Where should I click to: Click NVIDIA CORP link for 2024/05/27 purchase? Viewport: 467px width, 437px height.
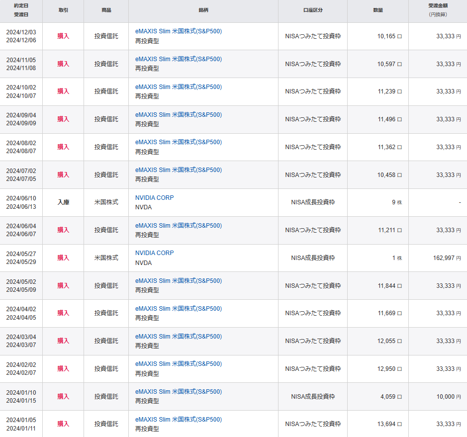pos(154,253)
